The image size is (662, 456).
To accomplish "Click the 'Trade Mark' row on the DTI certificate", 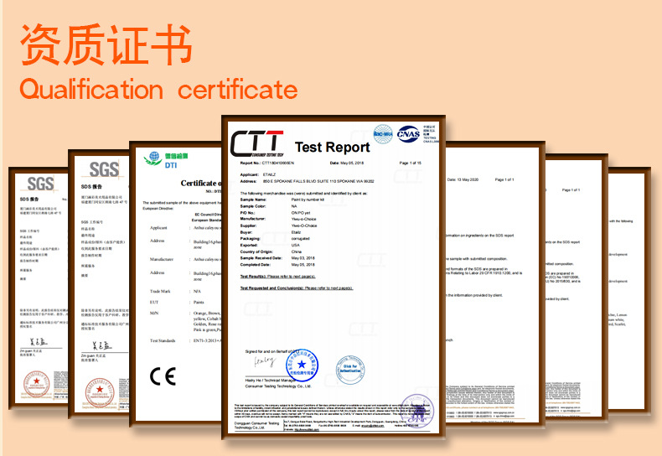I will coord(175,292).
